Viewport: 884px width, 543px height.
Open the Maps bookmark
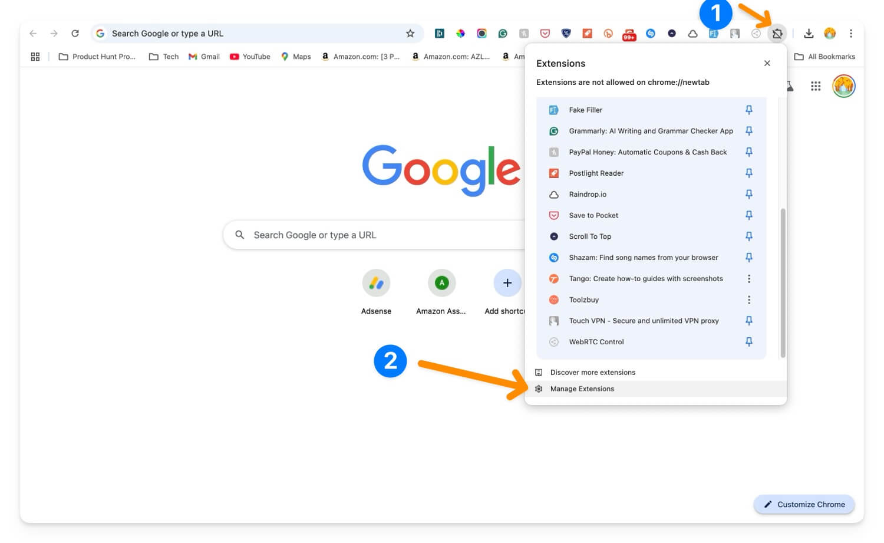[296, 57]
